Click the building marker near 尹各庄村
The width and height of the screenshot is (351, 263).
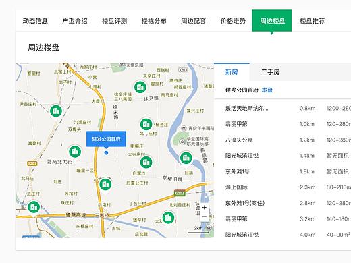point(56,111)
